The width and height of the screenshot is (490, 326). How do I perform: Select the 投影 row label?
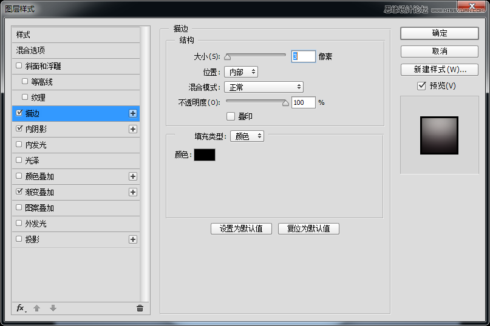tap(33, 239)
